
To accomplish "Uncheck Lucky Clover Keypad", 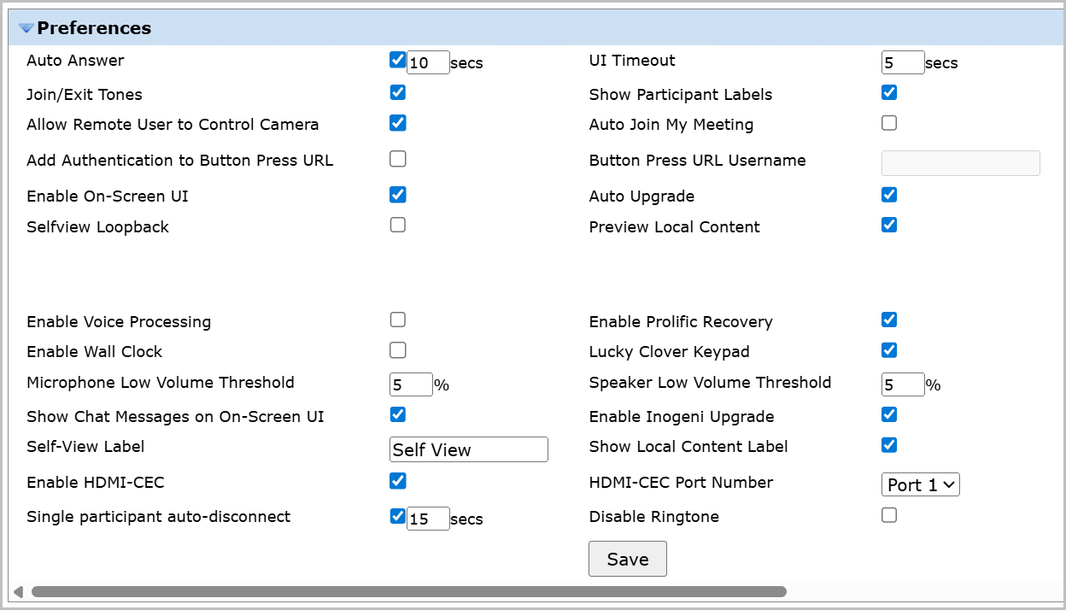I will pos(889,349).
